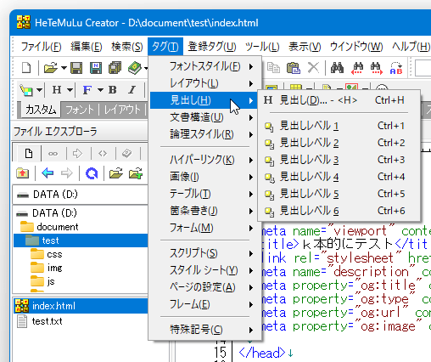The image size is (431, 362).
Task: Open the ウインドウ(W) menu
Action: 356,47
